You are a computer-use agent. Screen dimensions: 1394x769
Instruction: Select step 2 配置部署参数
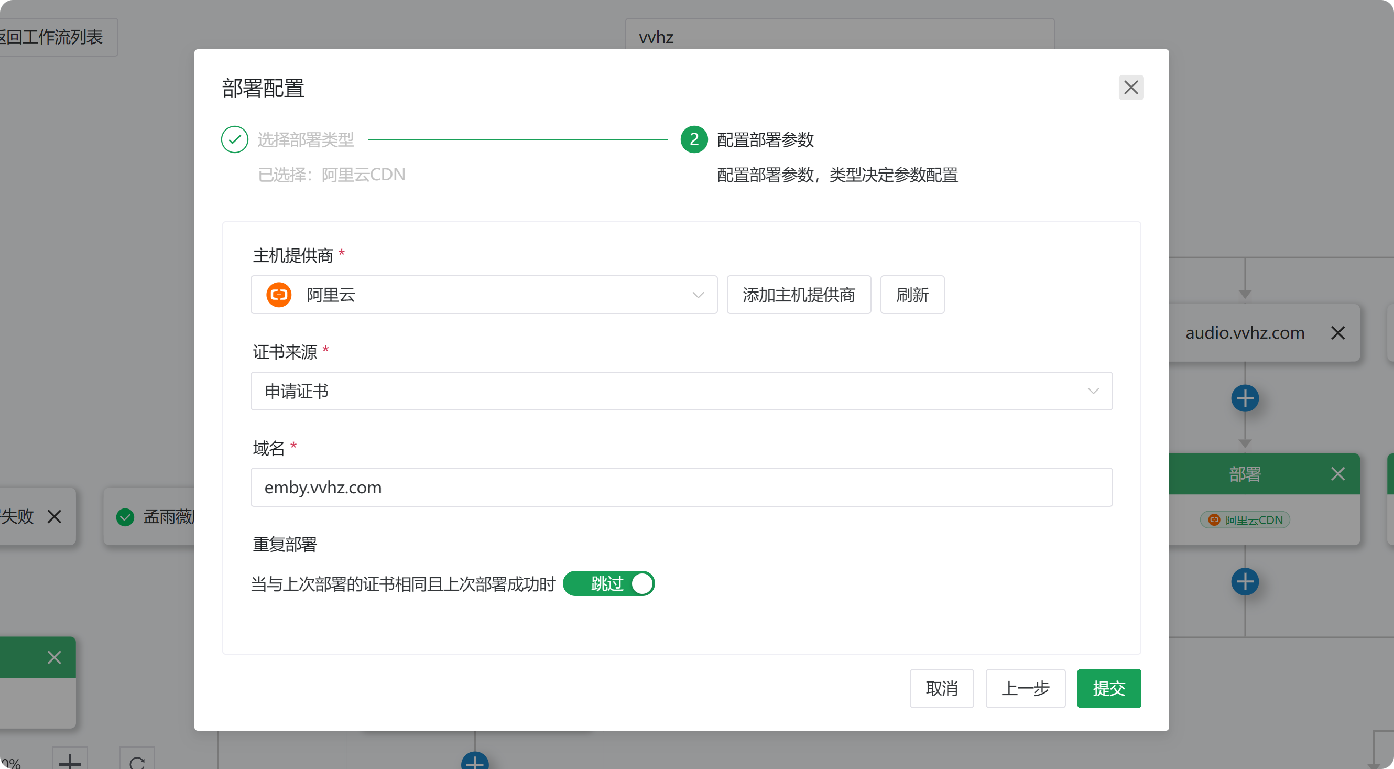[765, 139]
